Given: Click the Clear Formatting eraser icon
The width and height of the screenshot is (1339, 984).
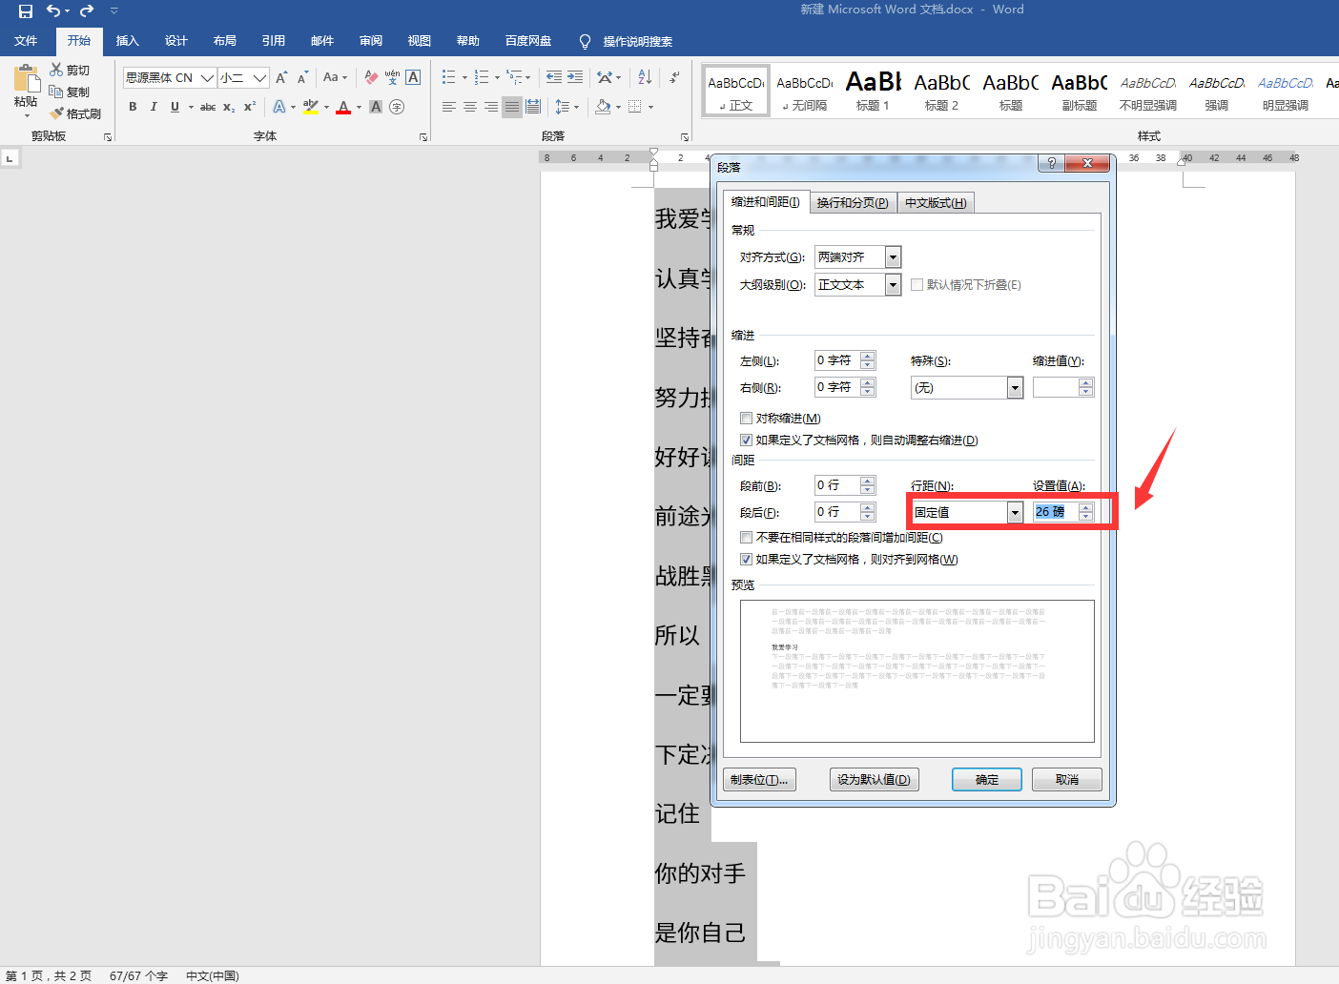Looking at the screenshot, I should (371, 77).
